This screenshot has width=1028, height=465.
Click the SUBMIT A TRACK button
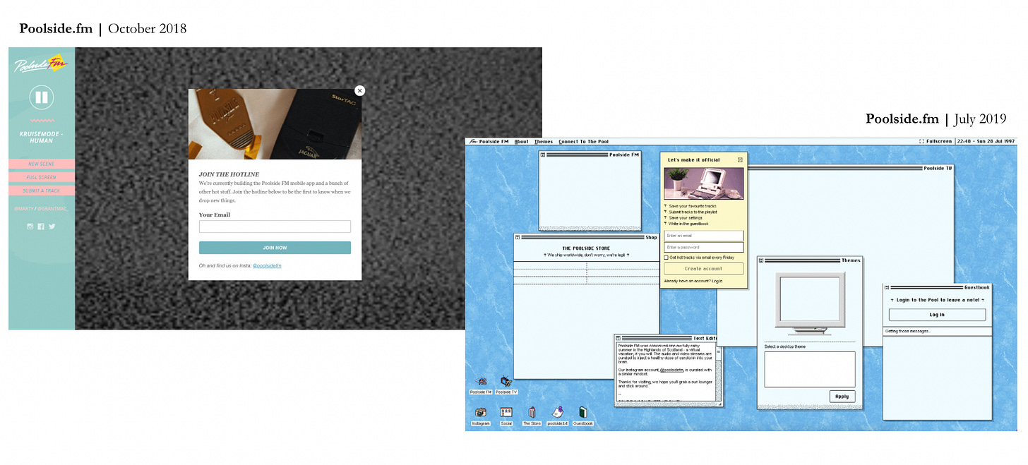[x=42, y=191]
